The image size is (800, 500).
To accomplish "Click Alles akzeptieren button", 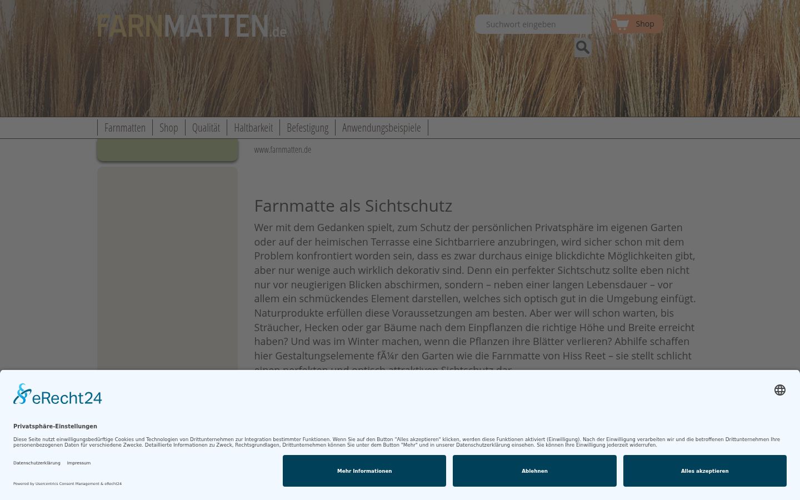I will pyautogui.click(x=705, y=471).
